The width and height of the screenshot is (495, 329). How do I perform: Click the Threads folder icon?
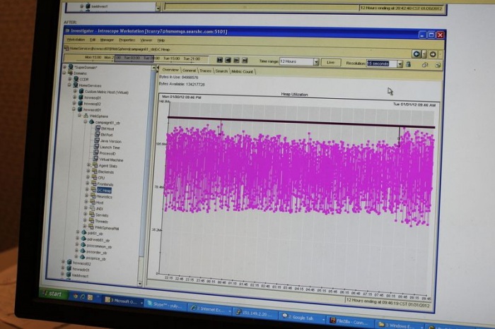(92, 221)
